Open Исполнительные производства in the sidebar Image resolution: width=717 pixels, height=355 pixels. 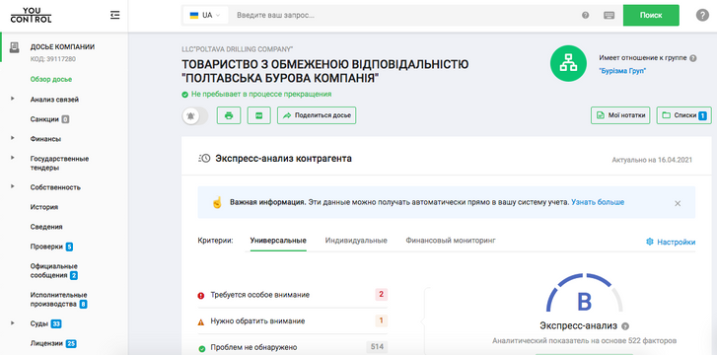[58, 300]
